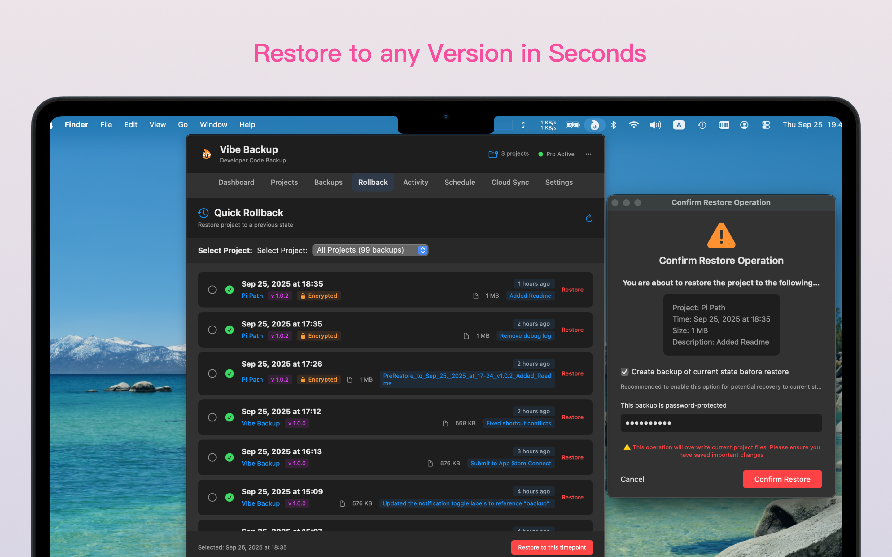Click the lock icon on the Encrypted badge
The width and height of the screenshot is (892, 557).
pos(303,296)
